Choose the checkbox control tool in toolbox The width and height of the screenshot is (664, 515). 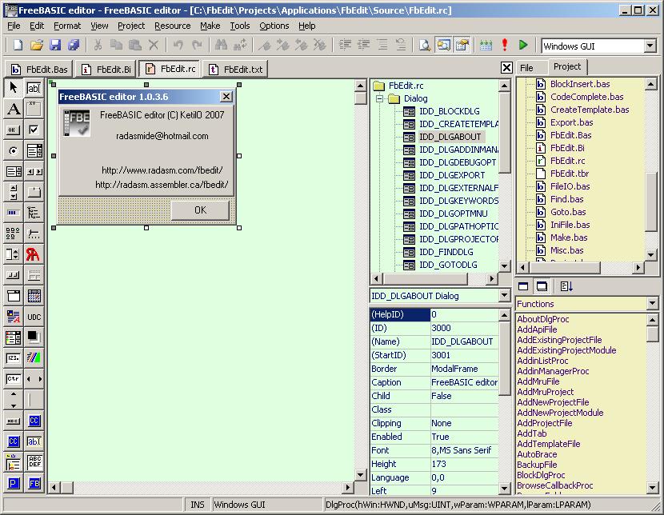pos(34,130)
